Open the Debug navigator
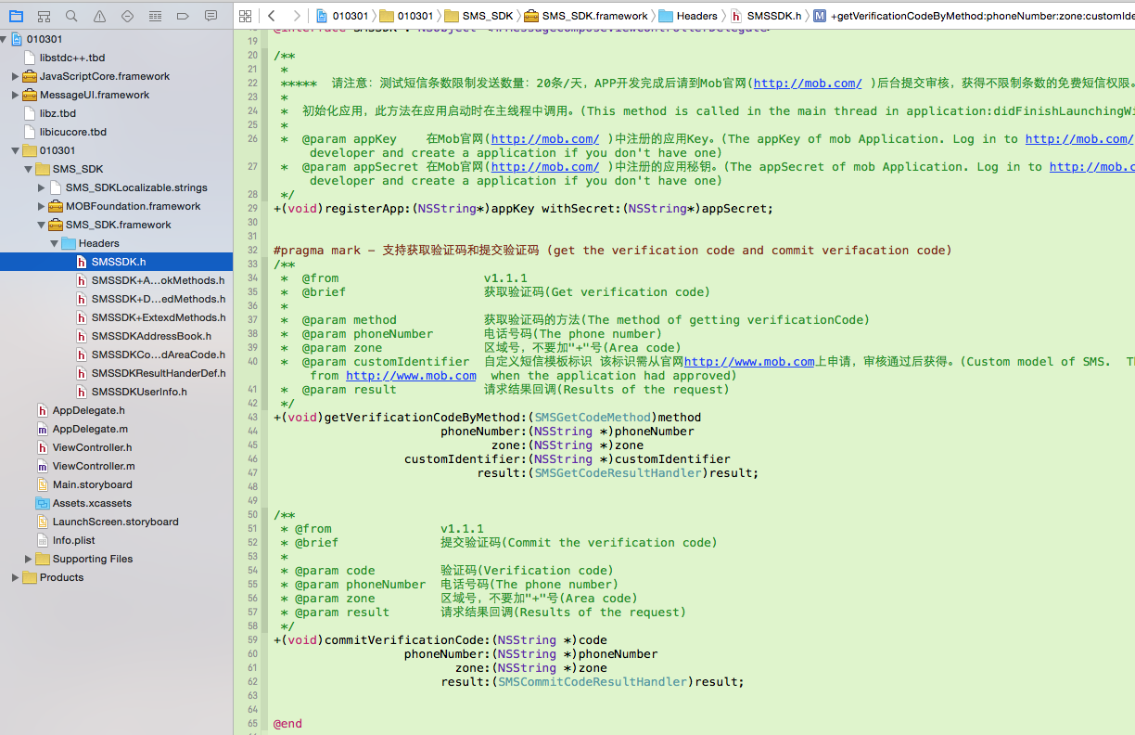This screenshot has height=735, width=1135. click(155, 16)
